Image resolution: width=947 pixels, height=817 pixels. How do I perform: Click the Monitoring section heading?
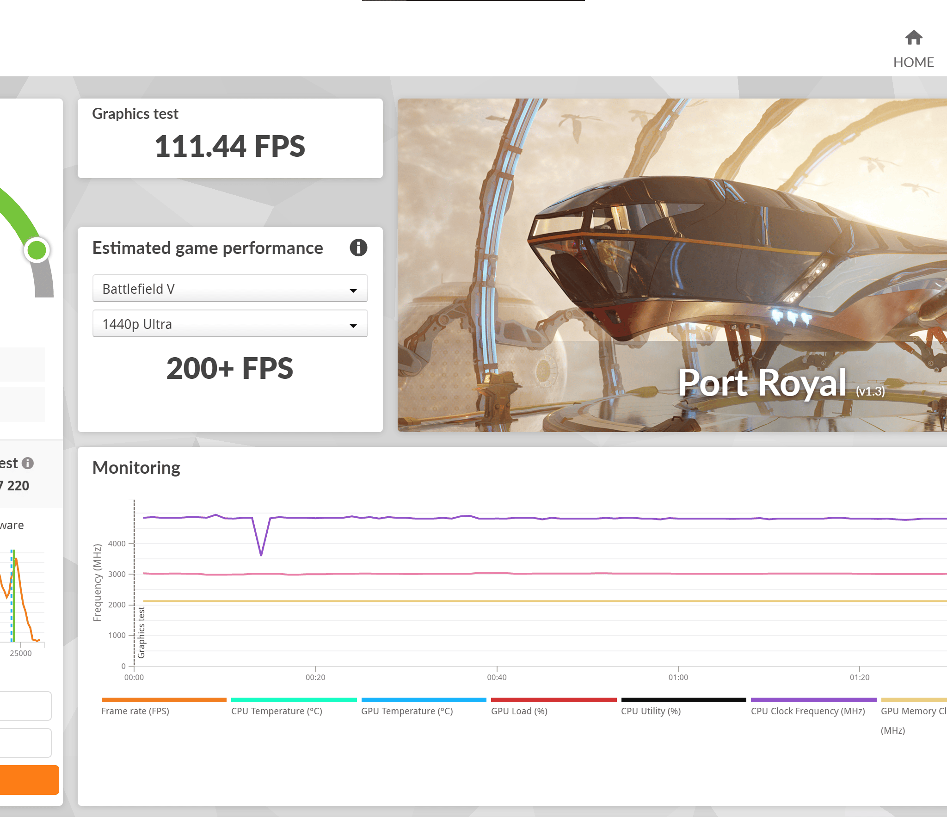coord(136,468)
